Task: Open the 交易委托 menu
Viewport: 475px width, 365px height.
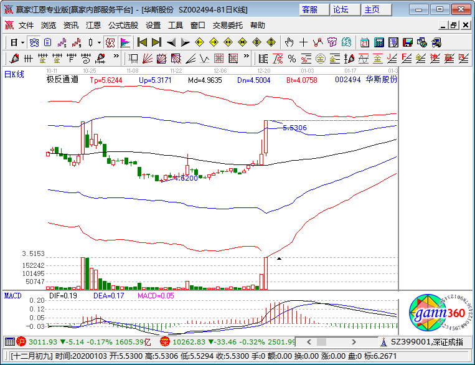Action: 227,26
